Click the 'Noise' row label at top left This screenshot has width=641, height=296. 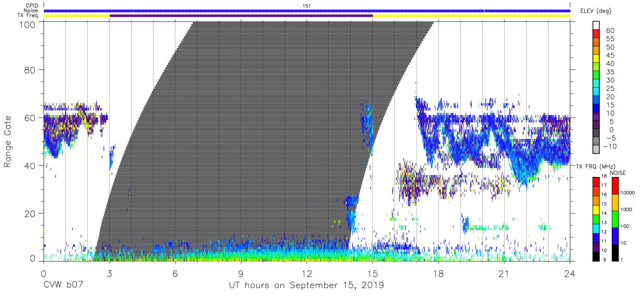click(x=30, y=10)
